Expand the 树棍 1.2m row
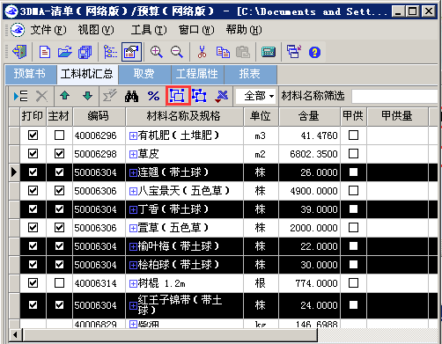Viewport: 442px width, 344px height. [133, 283]
